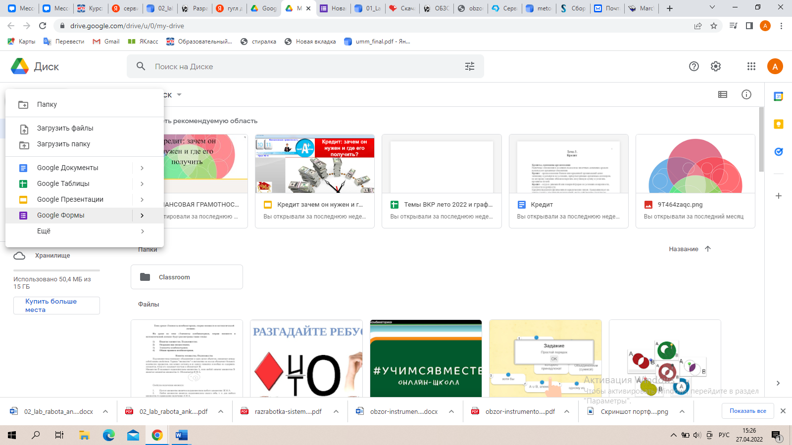Open Google Calendar side panel

click(x=779, y=96)
